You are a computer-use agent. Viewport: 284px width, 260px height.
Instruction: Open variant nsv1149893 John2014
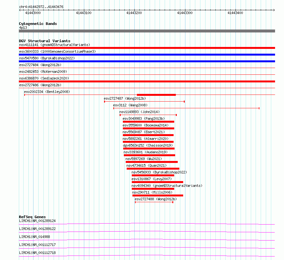click(x=139, y=112)
